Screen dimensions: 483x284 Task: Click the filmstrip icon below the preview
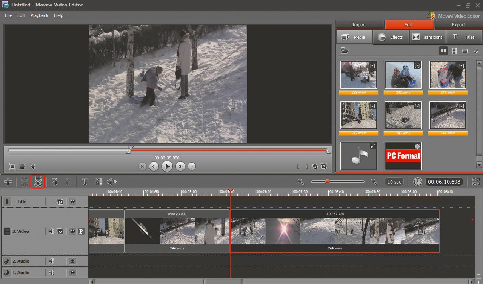point(23,166)
